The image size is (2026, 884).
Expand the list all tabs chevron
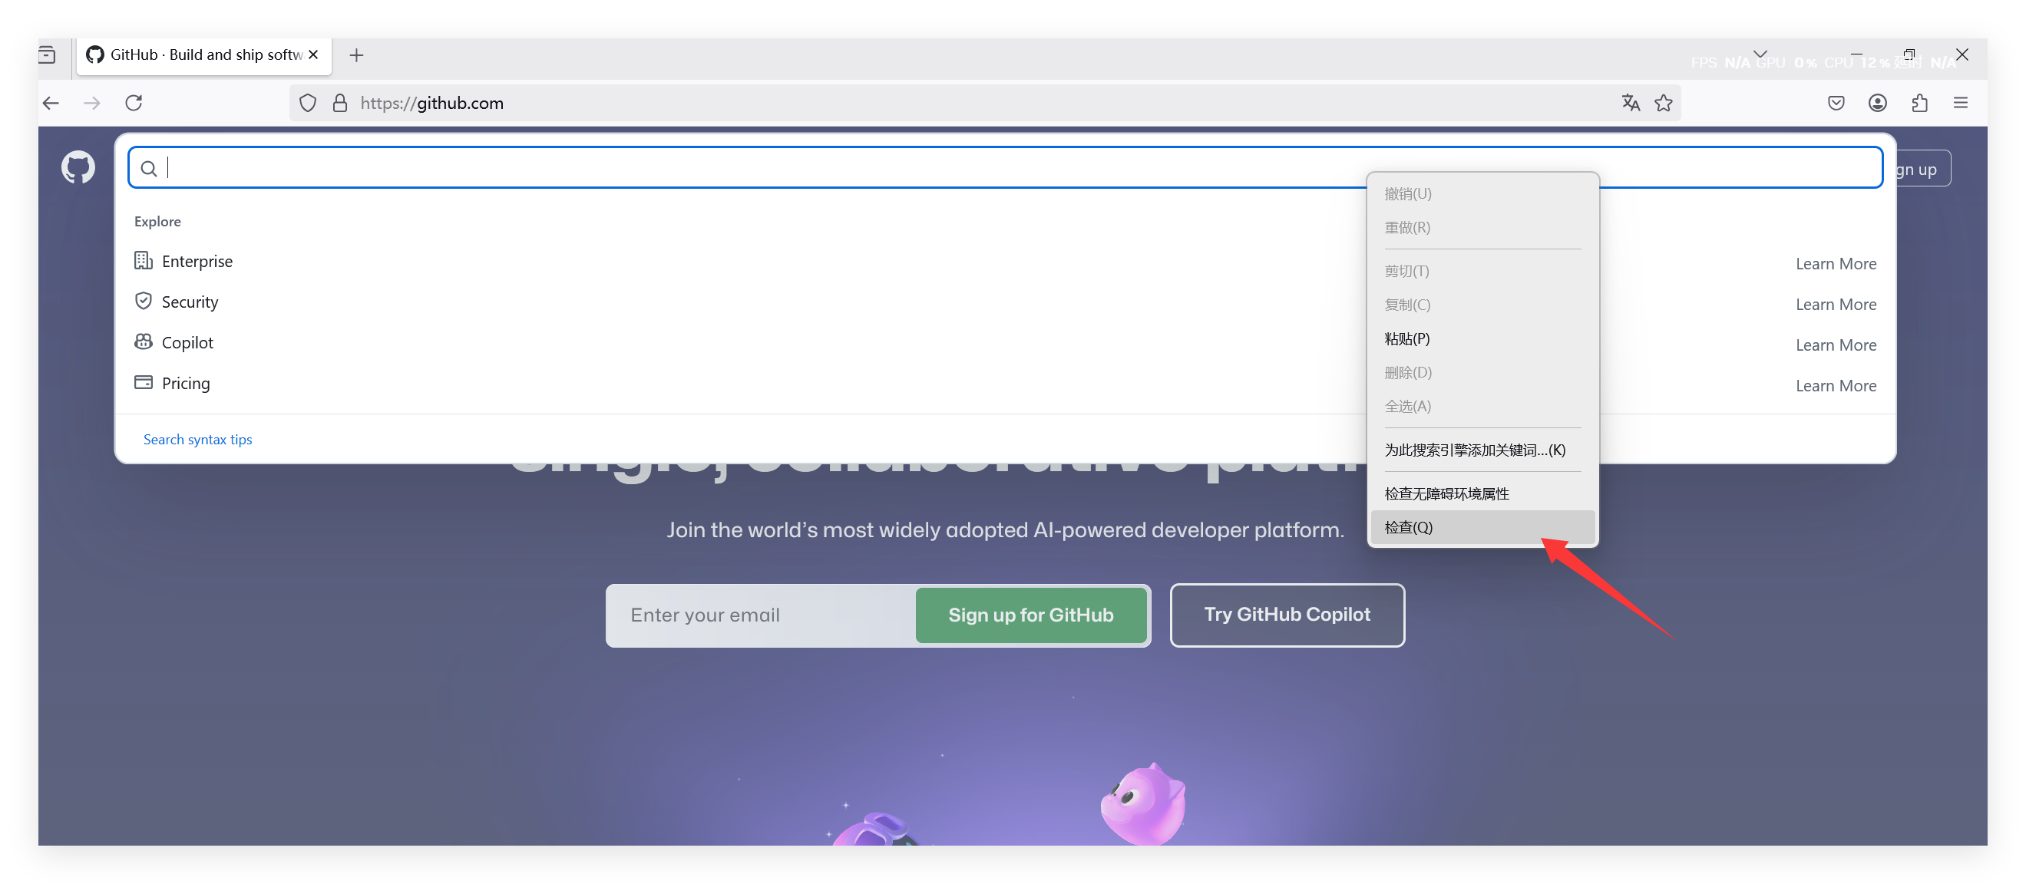click(1760, 54)
